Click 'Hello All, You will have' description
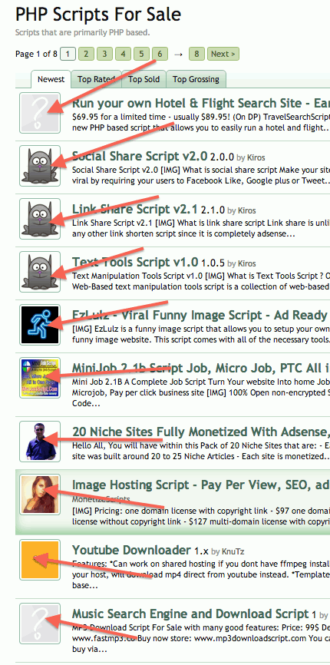 (x=201, y=451)
